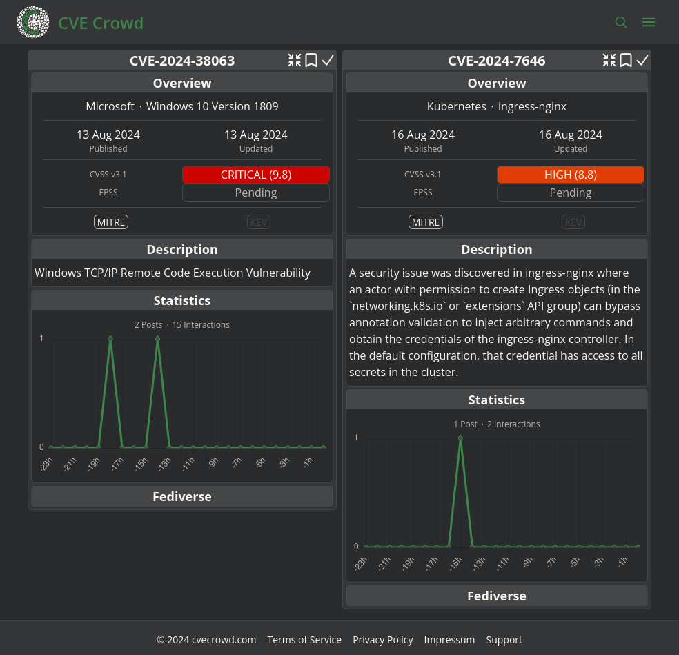The height and width of the screenshot is (655, 679).
Task: Collapse the Description section of CVE-2024-7646
Action: [497, 249]
